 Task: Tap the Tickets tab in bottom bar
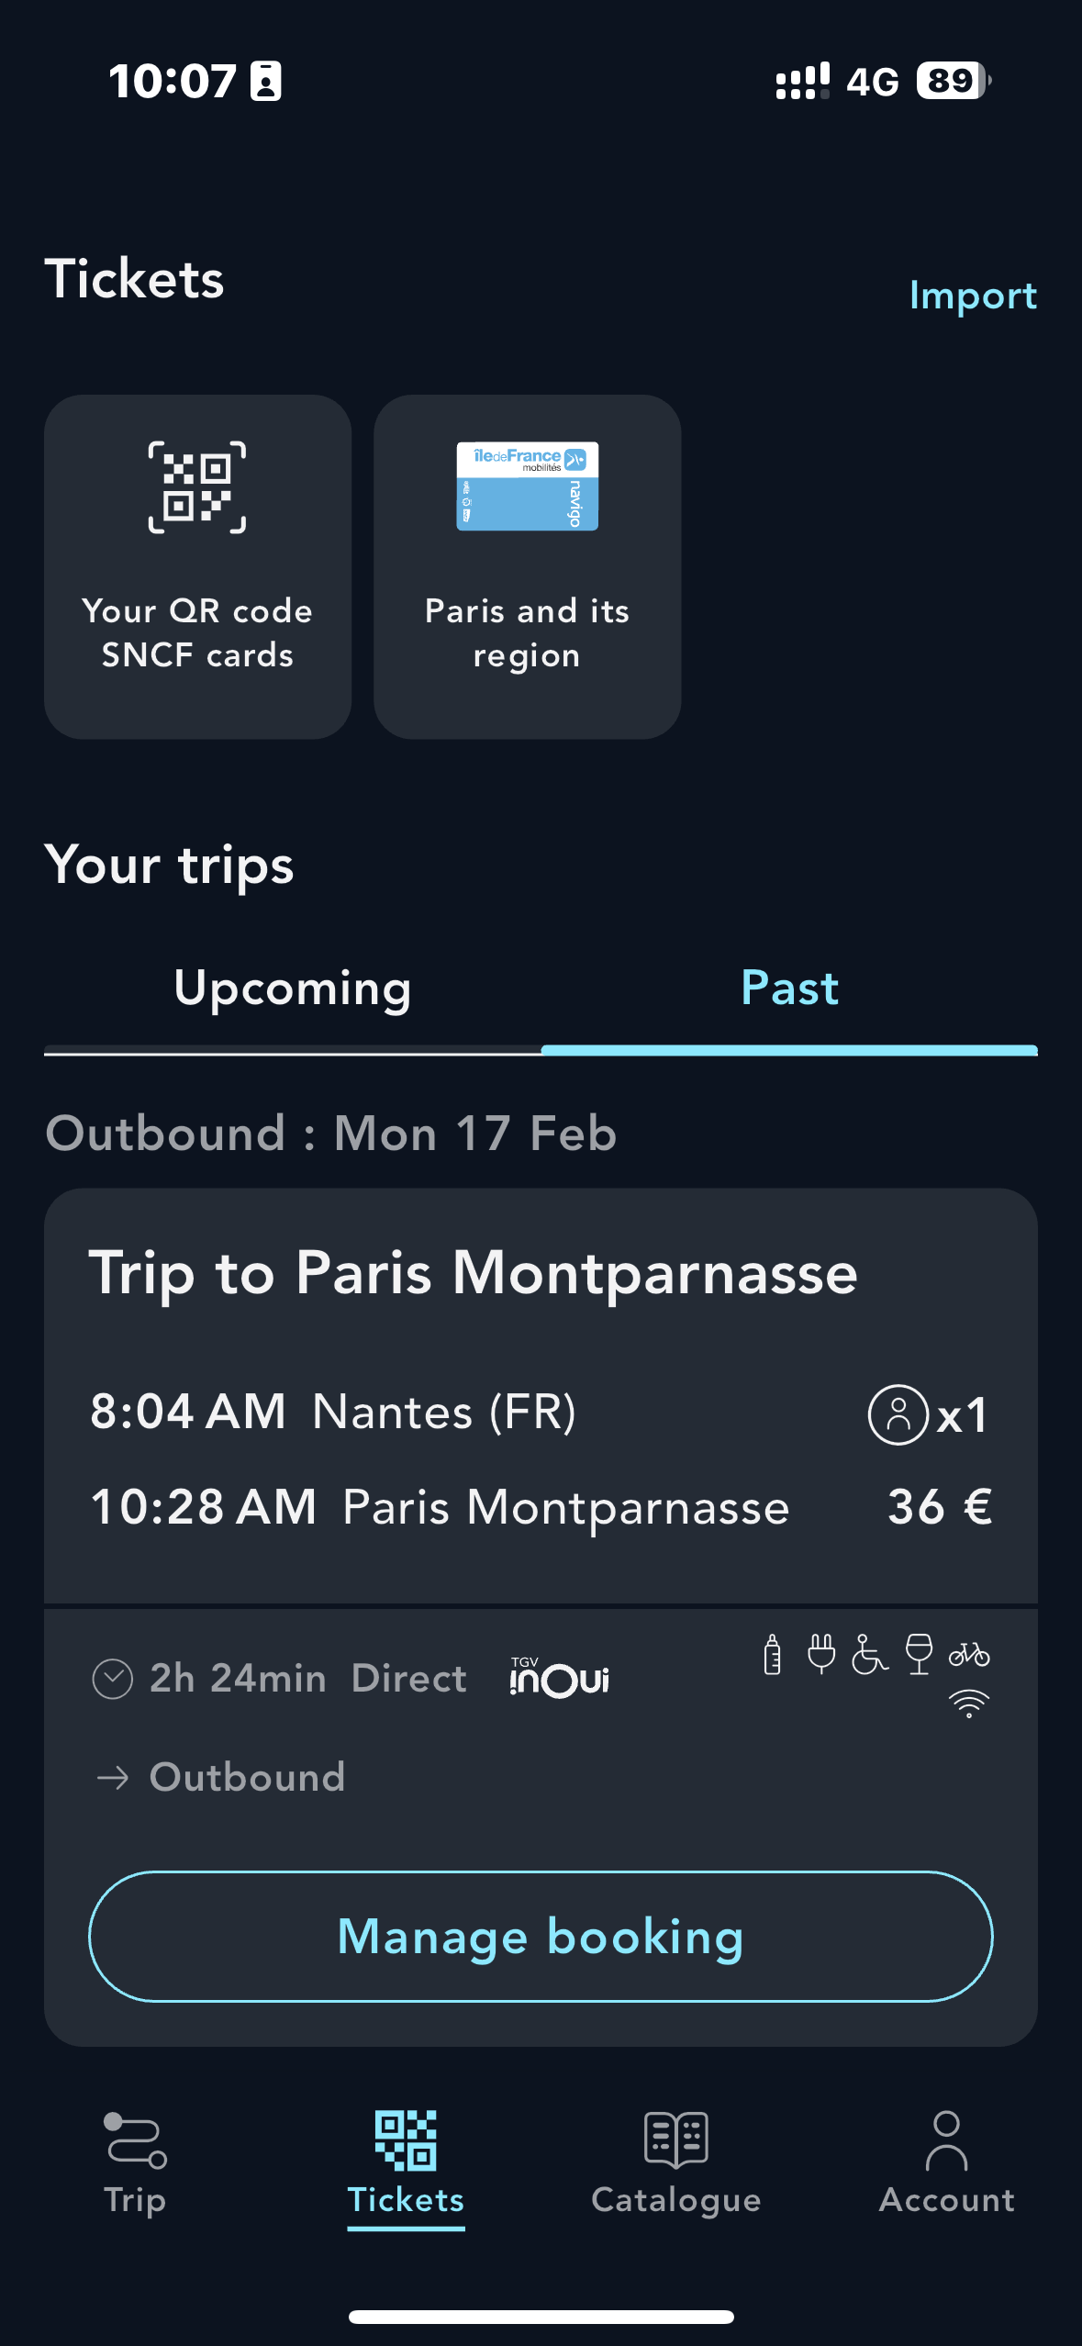pyautogui.click(x=406, y=2162)
